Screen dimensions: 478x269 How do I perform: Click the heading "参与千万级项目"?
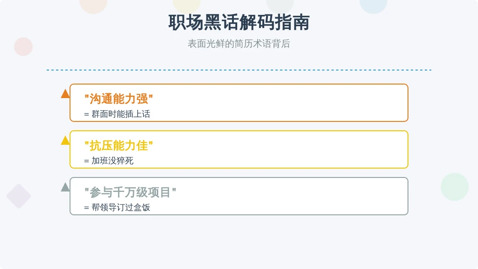click(130, 192)
